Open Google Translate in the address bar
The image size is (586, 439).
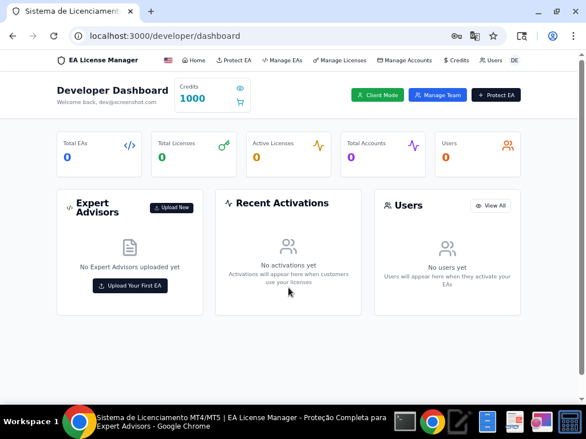click(x=475, y=35)
